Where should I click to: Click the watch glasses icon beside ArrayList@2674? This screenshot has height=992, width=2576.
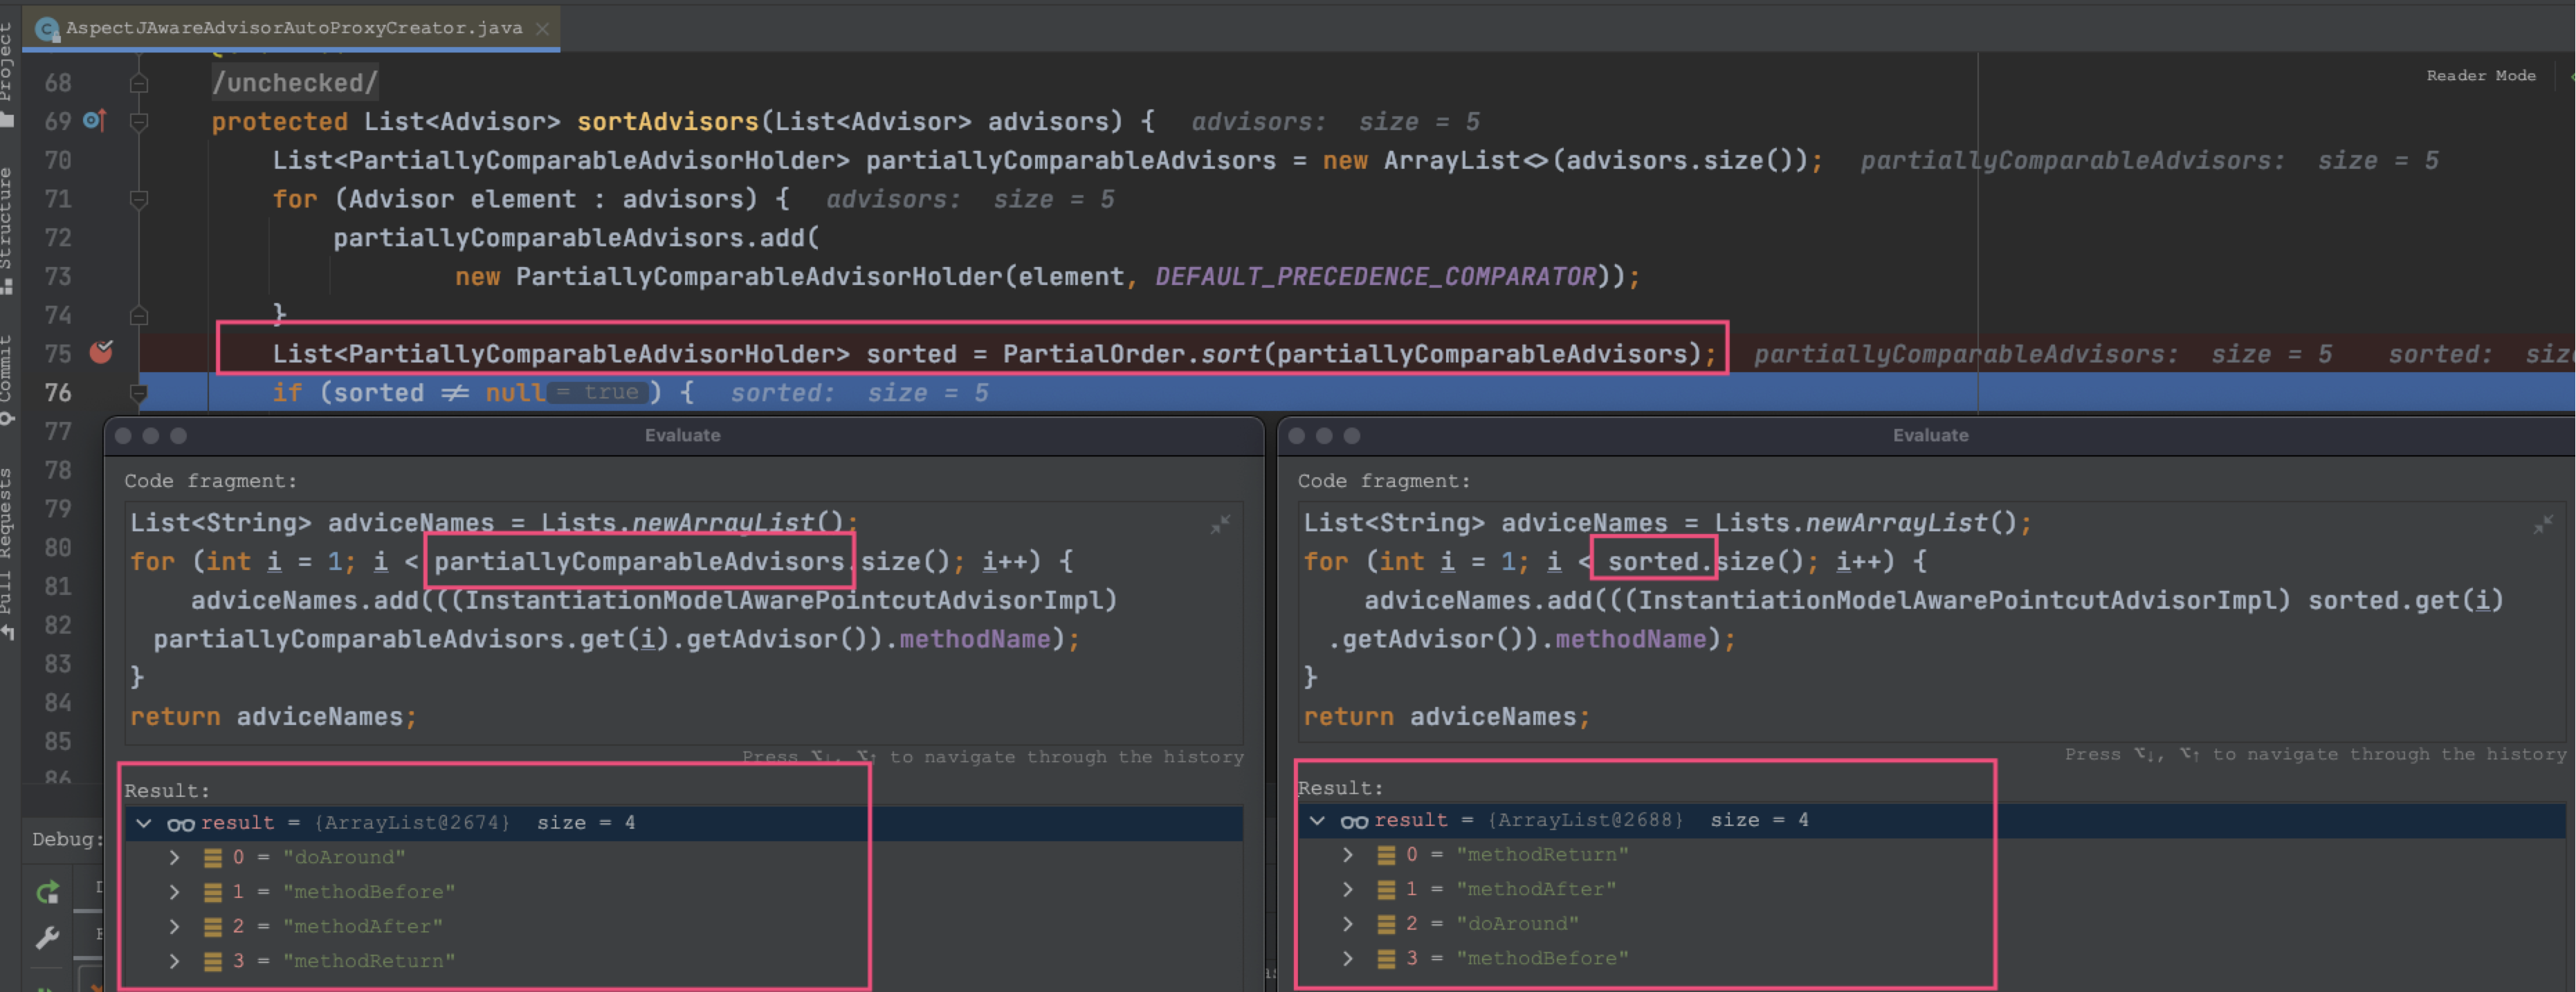coord(180,824)
